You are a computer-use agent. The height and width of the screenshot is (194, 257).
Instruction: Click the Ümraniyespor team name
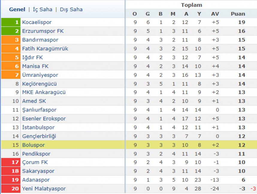click(x=40, y=75)
